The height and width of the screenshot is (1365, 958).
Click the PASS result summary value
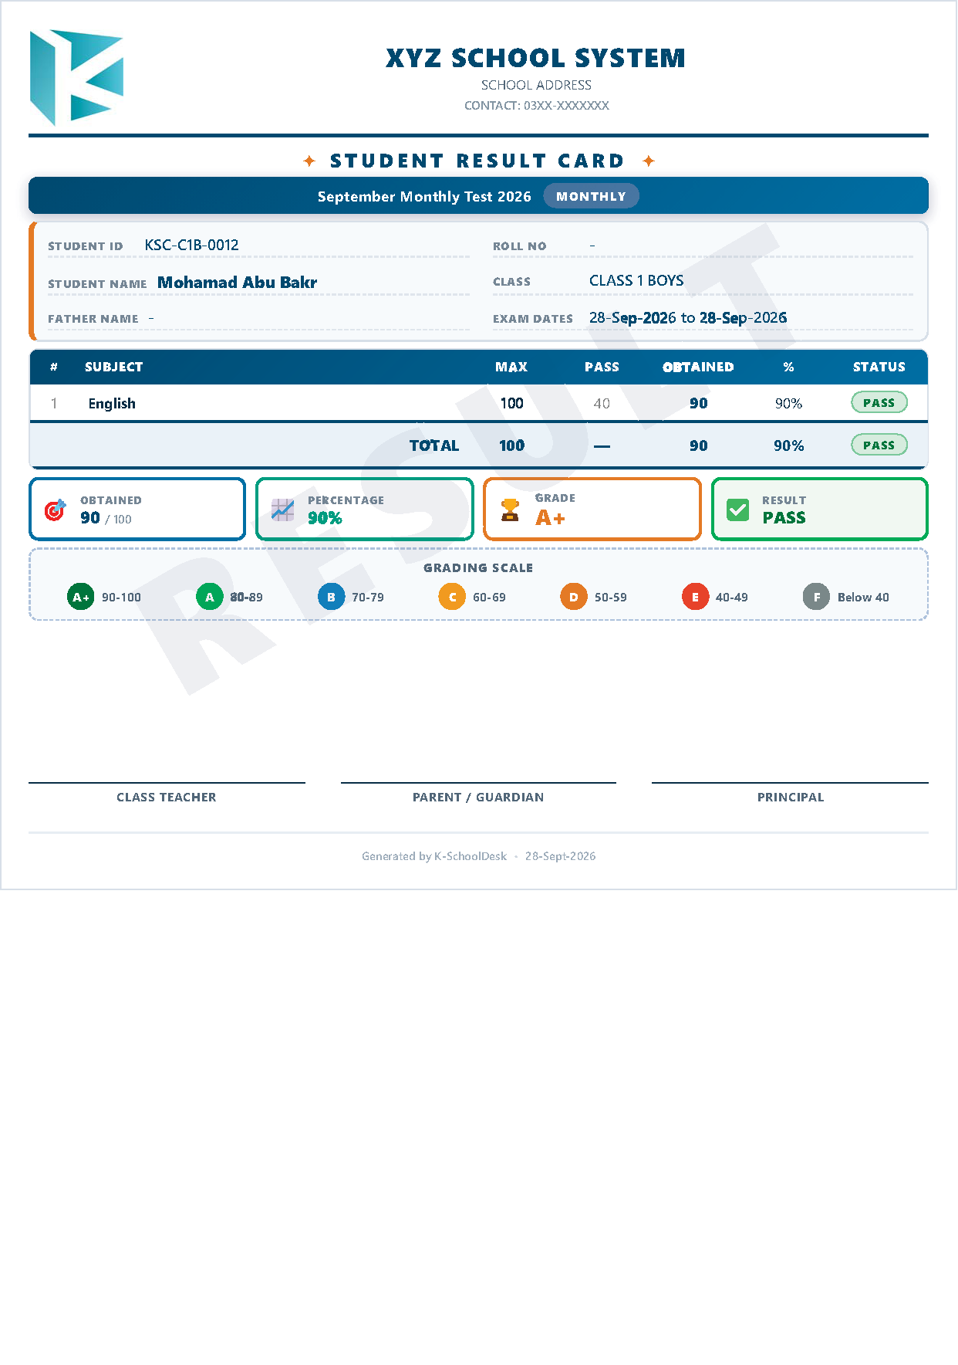(x=784, y=518)
